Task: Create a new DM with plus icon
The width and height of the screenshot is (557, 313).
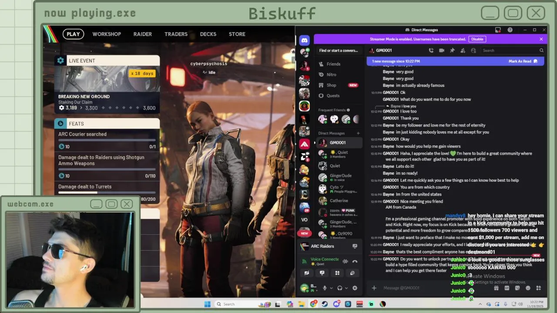Action: point(358,133)
